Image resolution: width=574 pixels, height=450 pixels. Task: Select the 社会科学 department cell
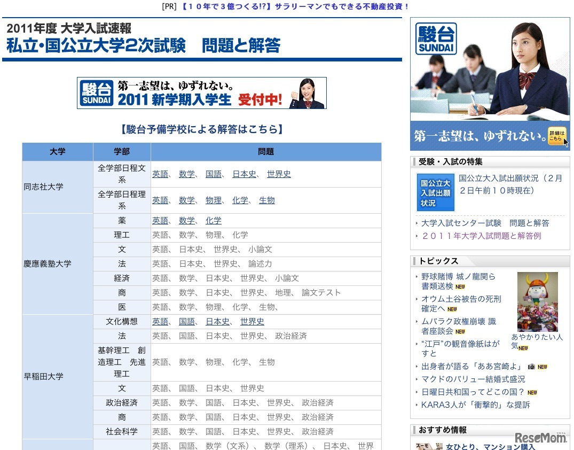(x=122, y=432)
